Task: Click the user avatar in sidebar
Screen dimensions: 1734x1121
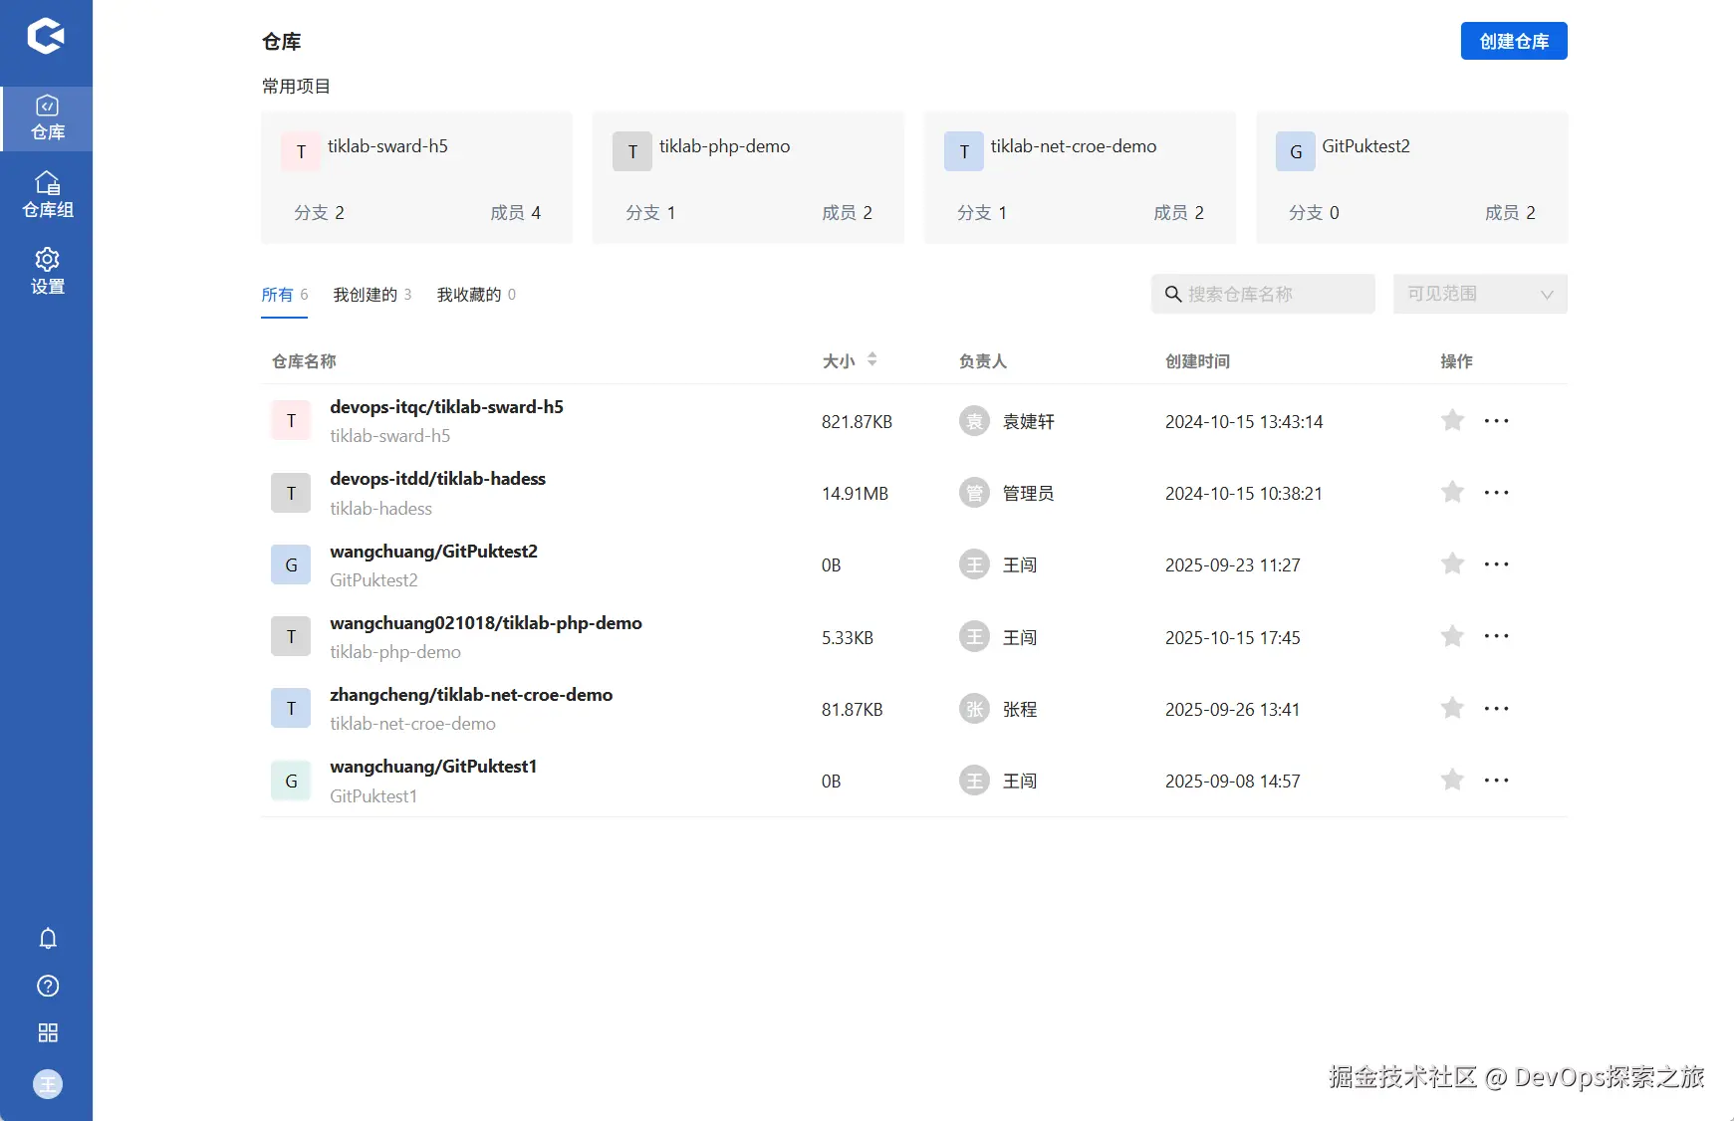Action: pos(48,1084)
